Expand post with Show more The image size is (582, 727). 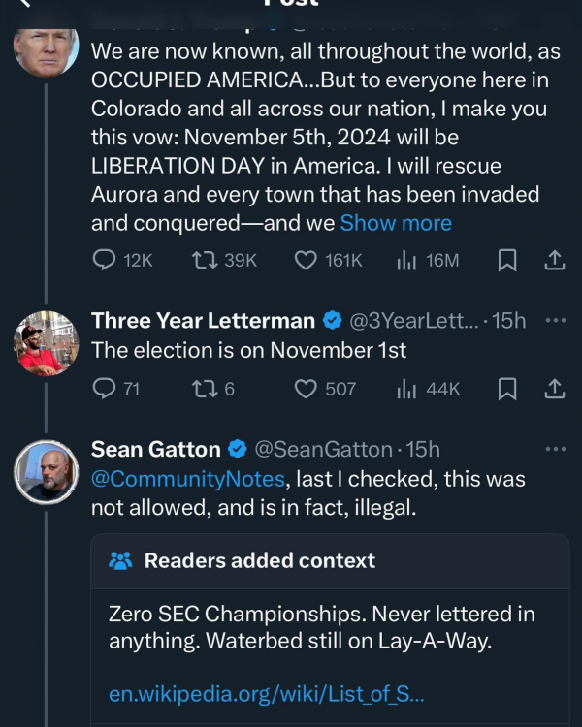(x=396, y=223)
